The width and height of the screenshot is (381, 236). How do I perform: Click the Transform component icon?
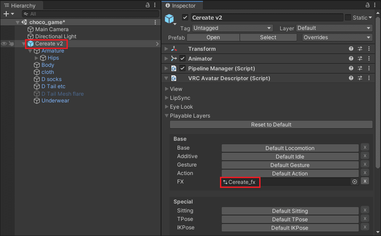(x=174, y=49)
